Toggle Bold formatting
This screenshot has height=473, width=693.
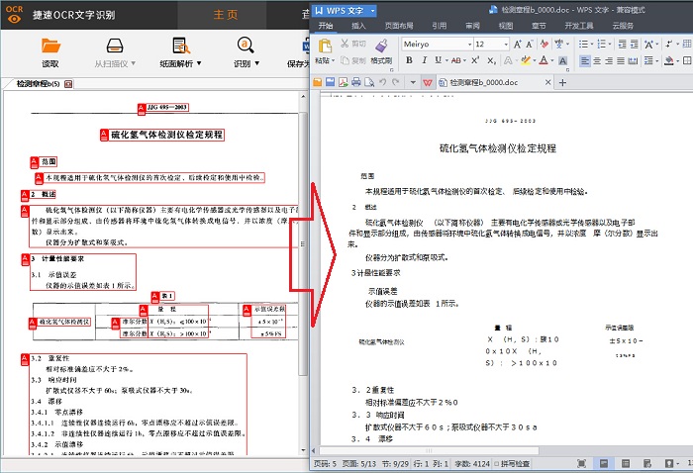tap(409, 60)
